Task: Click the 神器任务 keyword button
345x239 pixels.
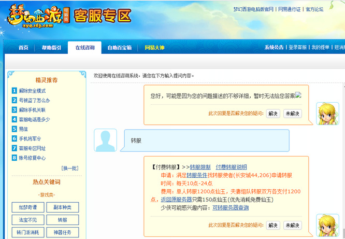Action: pyautogui.click(x=63, y=232)
